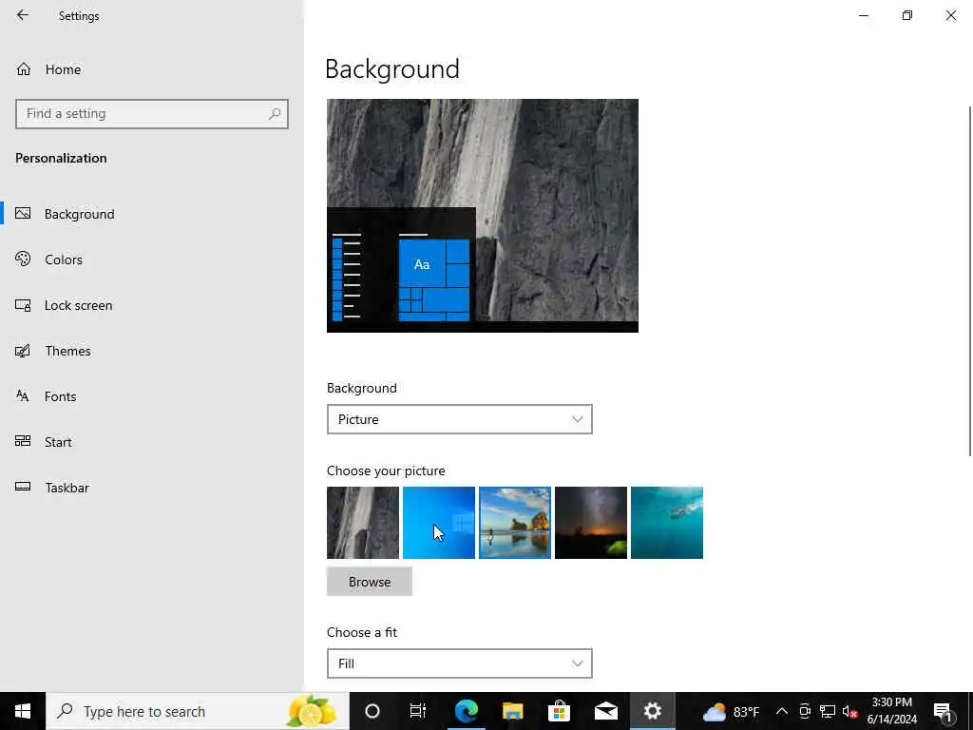This screenshot has height=730, width=973.
Task: Open Task View on the taskbar
Action: click(418, 711)
